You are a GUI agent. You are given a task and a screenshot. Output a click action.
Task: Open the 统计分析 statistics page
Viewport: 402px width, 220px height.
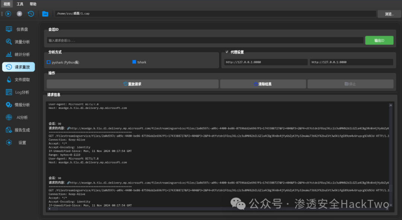19,54
